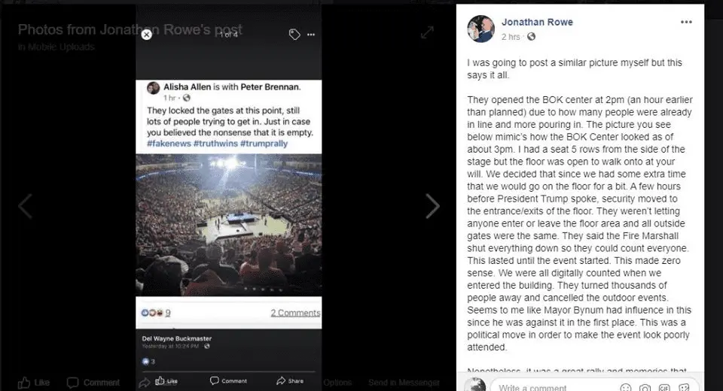Insert an emoji in the comment

tap(626, 387)
